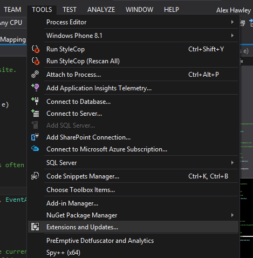253x258 pixels.
Task: Close the TOOLS menu via its header
Action: 42,10
